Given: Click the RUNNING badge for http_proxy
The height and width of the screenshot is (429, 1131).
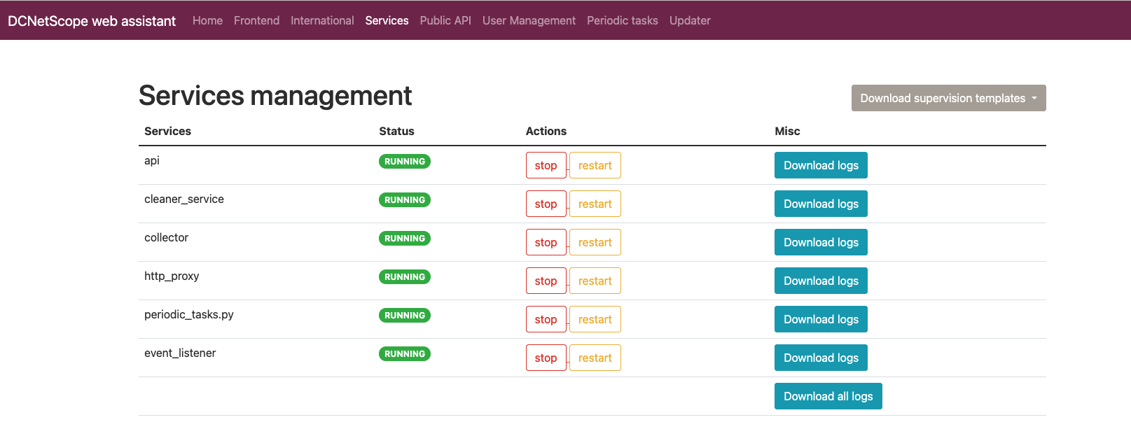Looking at the screenshot, I should 405,277.
